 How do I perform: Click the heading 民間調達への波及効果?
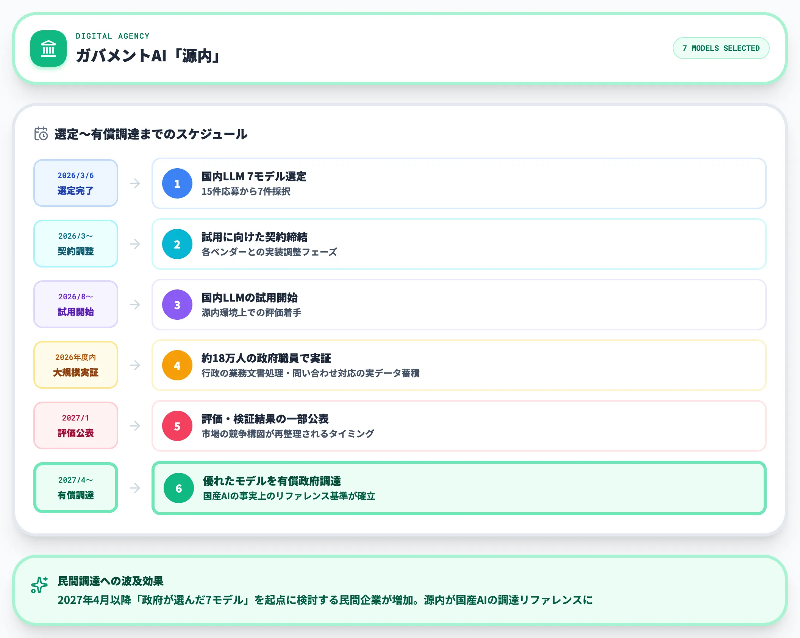[111, 581]
